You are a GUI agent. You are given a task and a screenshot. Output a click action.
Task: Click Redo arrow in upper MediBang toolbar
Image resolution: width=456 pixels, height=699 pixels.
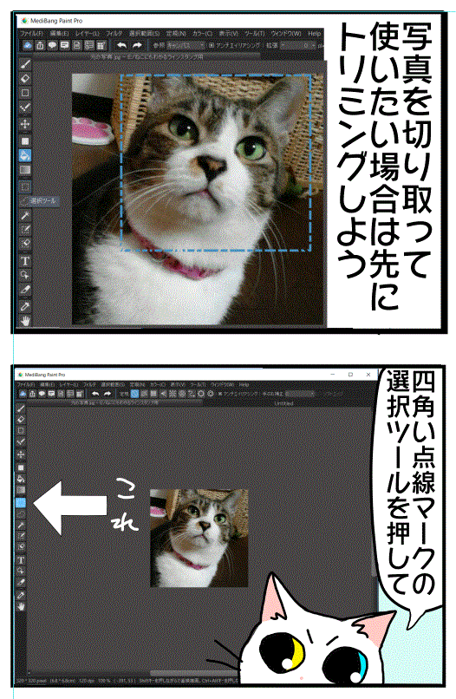pos(137,45)
